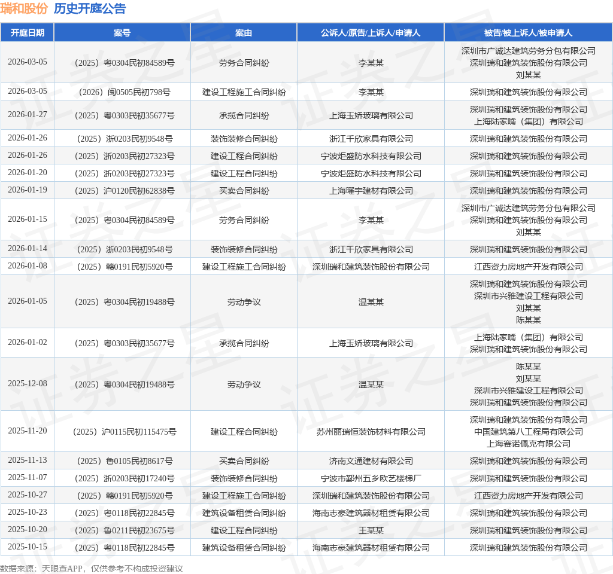The image size is (613, 574).
Task: Click 宁波炬盛防水科技有限公司 in the 2026-01-20 row
Action: click(371, 173)
